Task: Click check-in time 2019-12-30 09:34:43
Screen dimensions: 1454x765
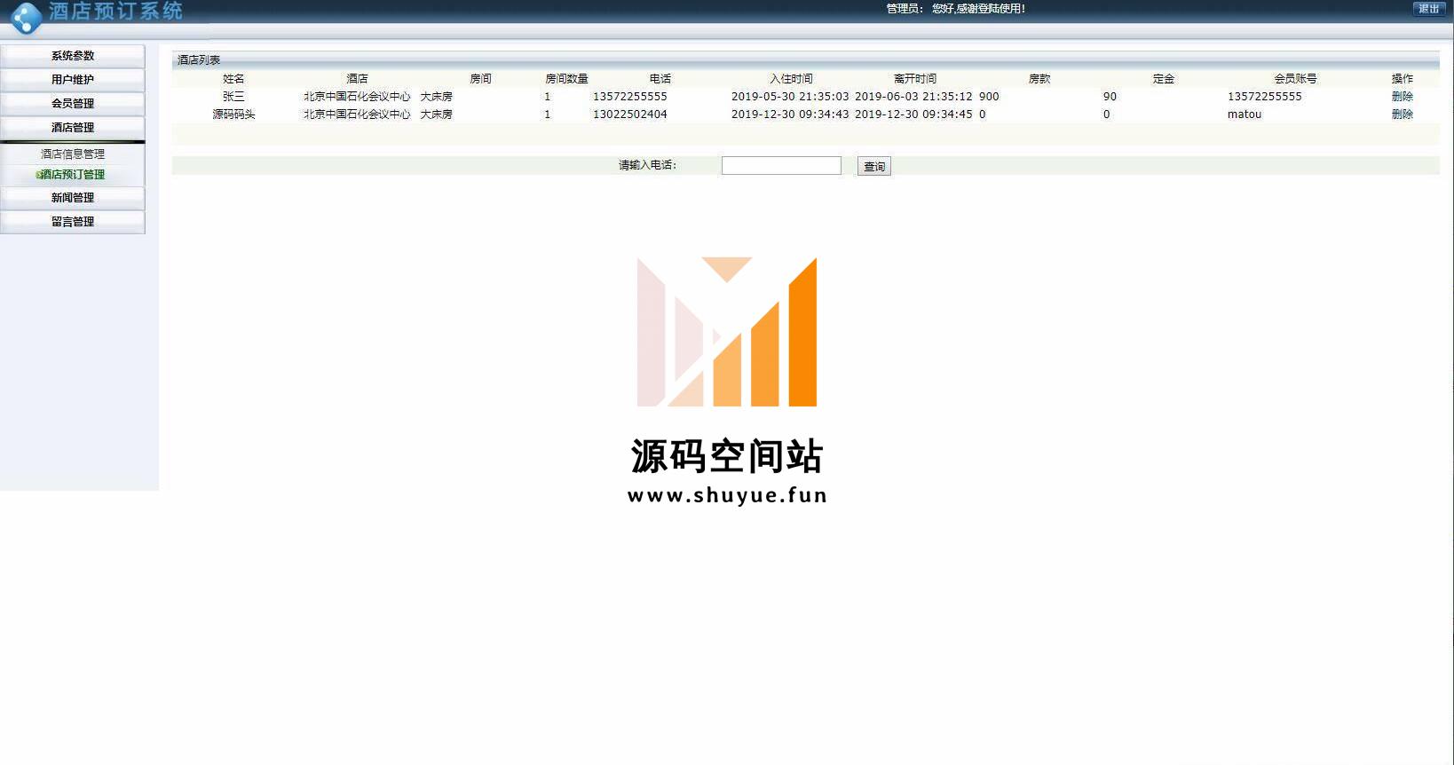Action: [x=790, y=114]
